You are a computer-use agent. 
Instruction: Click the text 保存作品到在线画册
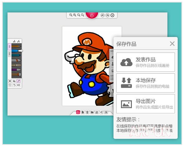pyautogui.click(x=152, y=66)
